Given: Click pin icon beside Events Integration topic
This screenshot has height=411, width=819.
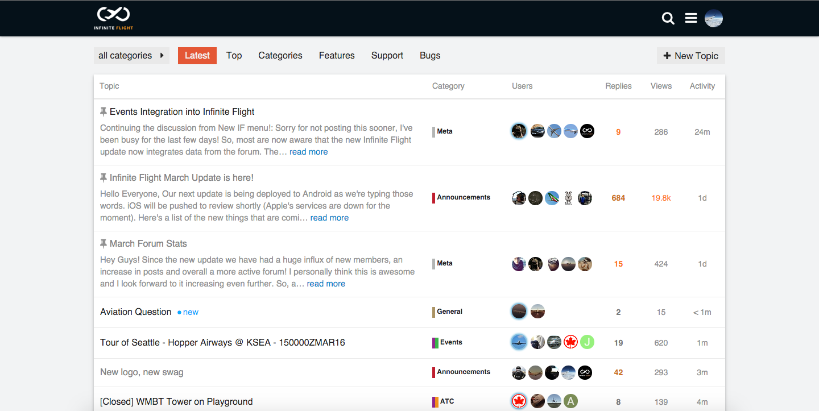Looking at the screenshot, I should [104, 111].
